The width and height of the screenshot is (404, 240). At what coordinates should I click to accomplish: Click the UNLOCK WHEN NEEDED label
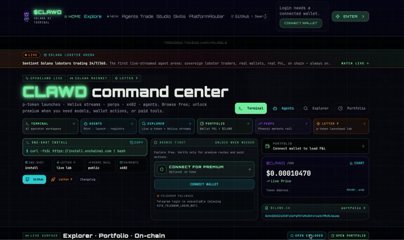pyautogui.click(x=235, y=143)
